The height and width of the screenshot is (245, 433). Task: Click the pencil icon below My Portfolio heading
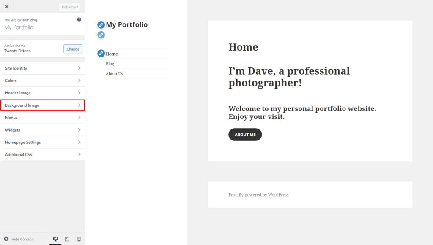click(101, 35)
